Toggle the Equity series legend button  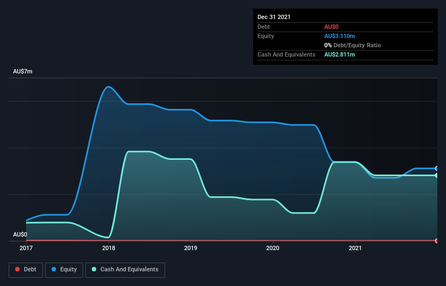[64, 270]
